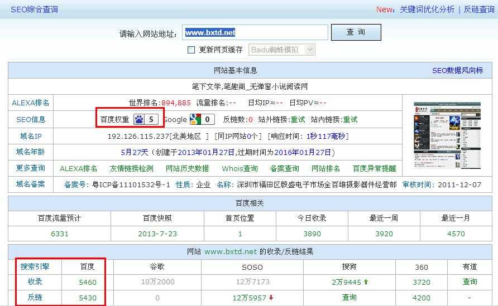
Task: Click creation date 2013年01月27日
Action: tap(206, 153)
